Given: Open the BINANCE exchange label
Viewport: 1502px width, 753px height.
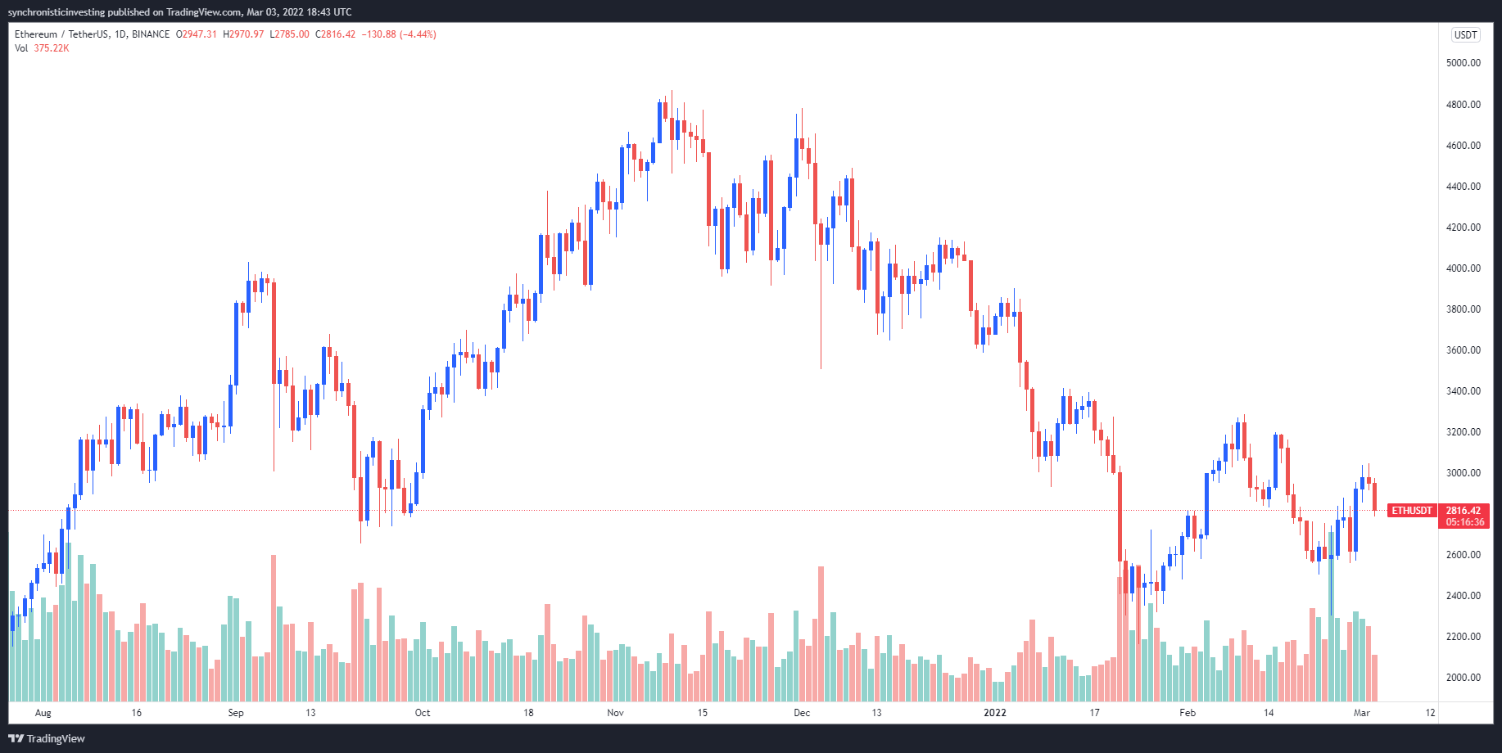Looking at the screenshot, I should [x=147, y=34].
